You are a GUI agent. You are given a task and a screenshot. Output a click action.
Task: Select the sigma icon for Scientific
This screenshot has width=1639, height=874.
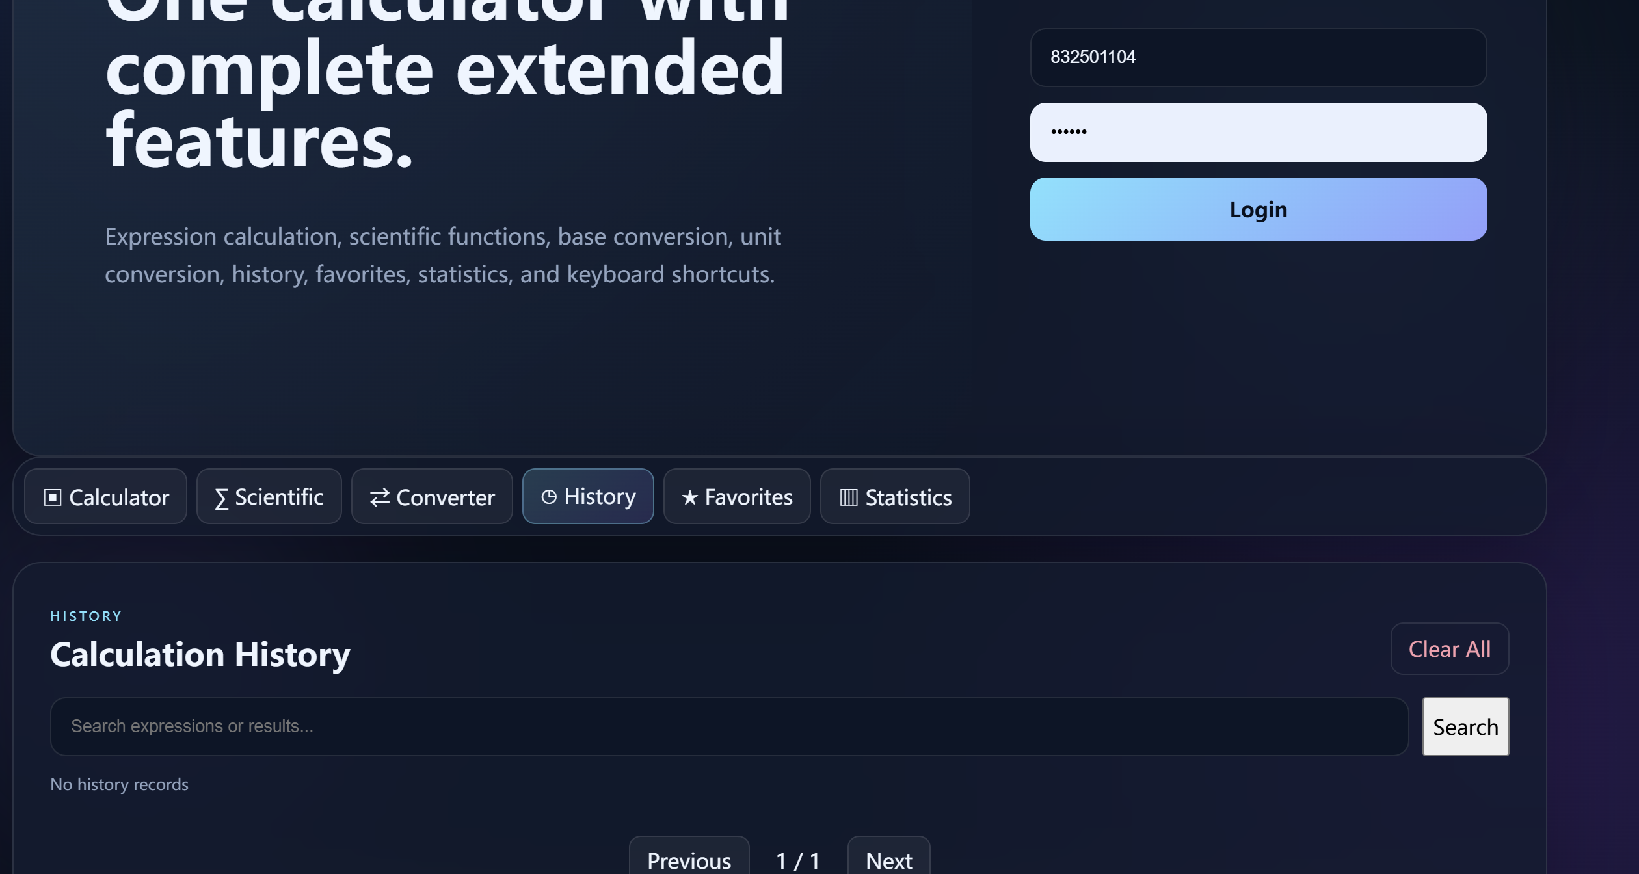click(x=221, y=499)
